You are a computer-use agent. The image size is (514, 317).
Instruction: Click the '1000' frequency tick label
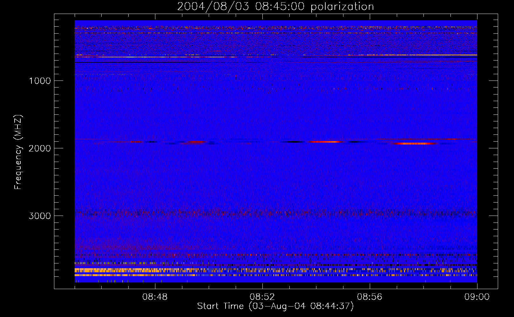click(x=40, y=81)
